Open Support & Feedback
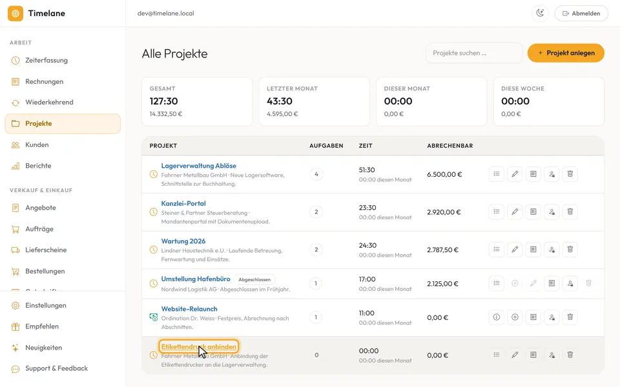This screenshot has height=387, width=620. [63, 368]
